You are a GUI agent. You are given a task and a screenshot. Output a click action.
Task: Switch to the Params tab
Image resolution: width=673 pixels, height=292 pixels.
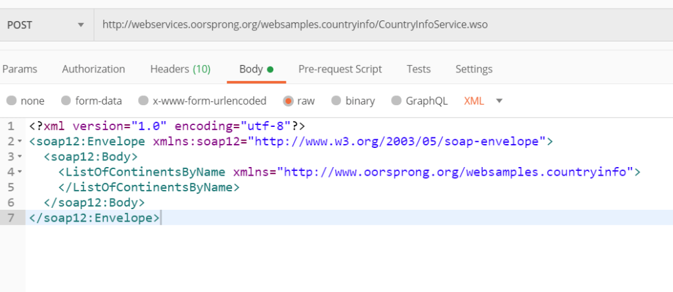click(20, 69)
